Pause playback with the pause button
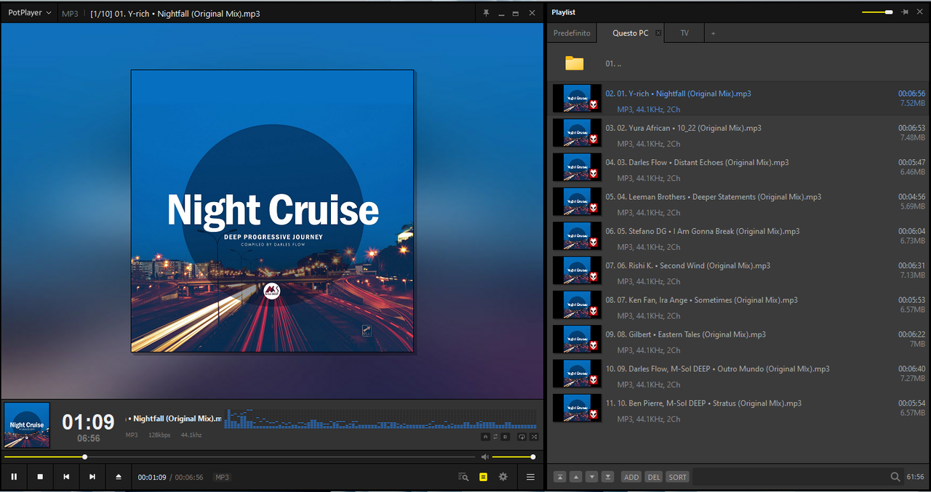 coord(14,477)
